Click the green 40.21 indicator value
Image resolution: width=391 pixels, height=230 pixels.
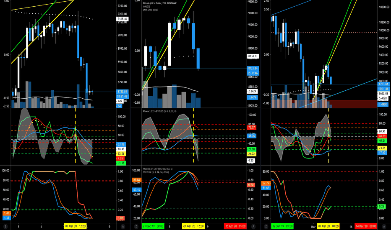tap(382, 141)
